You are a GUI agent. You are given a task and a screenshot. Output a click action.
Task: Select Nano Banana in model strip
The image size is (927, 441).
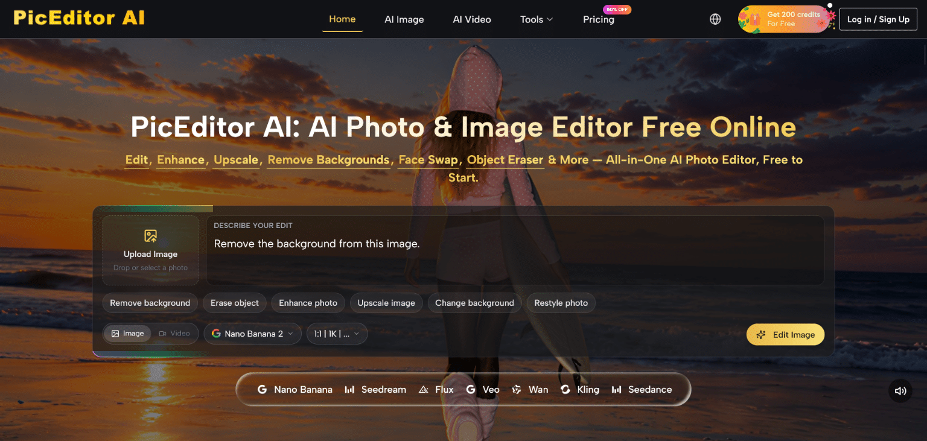295,390
